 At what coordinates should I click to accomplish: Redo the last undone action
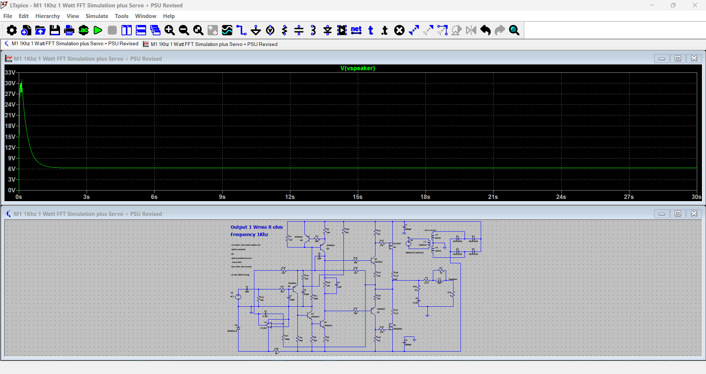(500, 30)
